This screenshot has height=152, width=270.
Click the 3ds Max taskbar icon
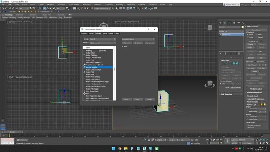(144, 149)
